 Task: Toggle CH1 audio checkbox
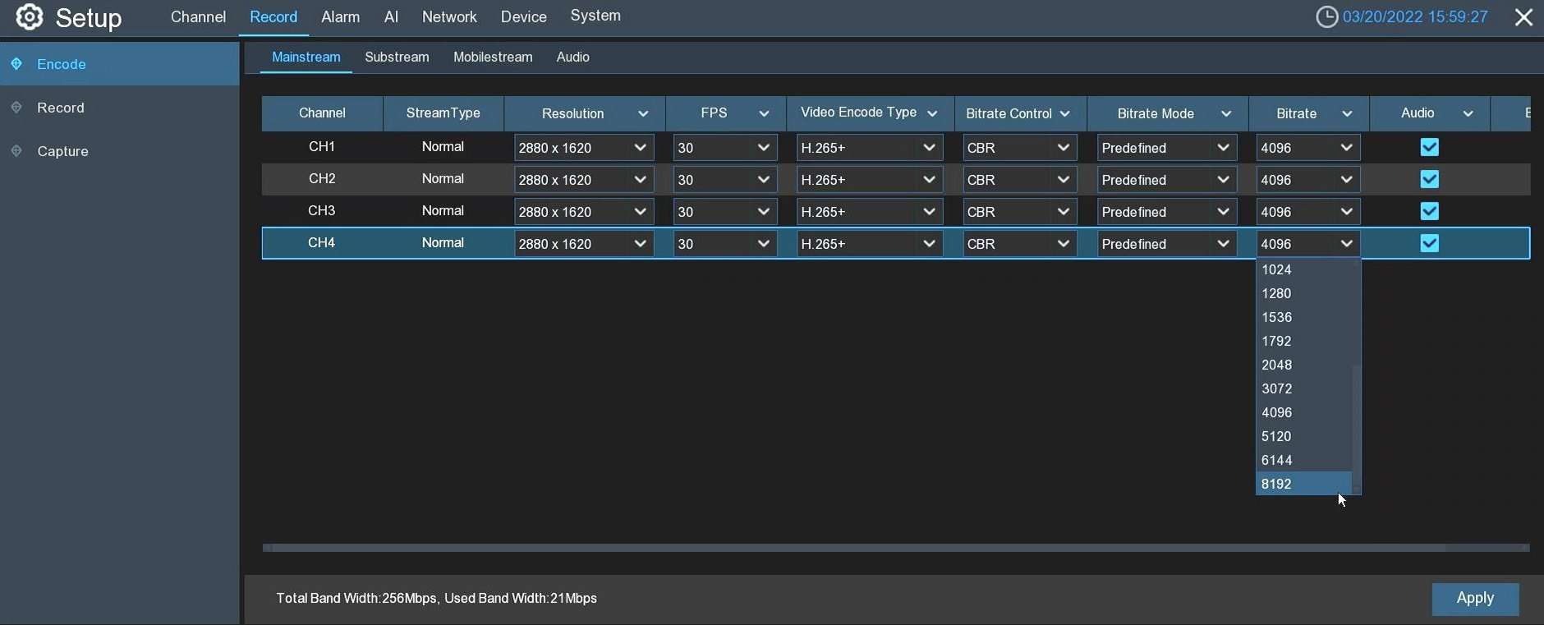[1429, 147]
